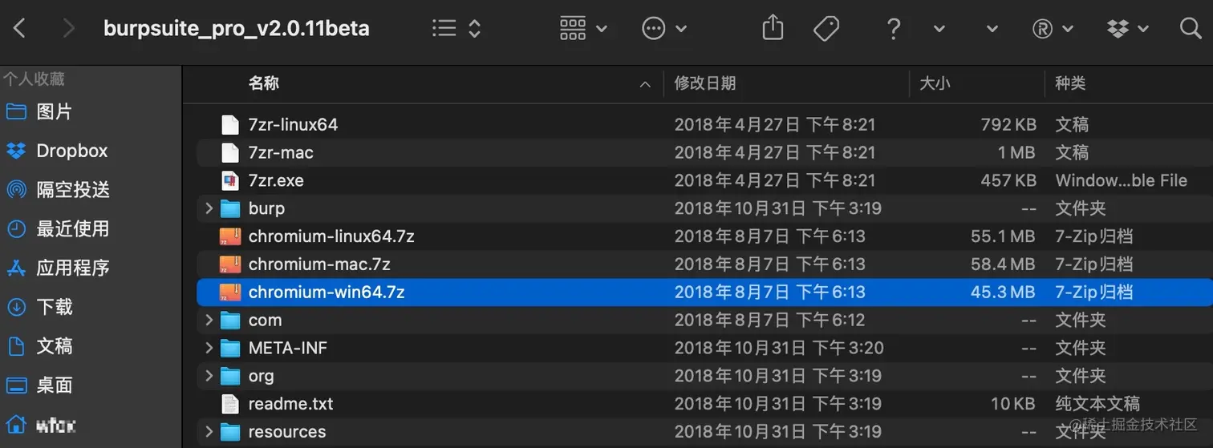Click the list view mode switcher
The width and height of the screenshot is (1213, 448).
(x=456, y=29)
